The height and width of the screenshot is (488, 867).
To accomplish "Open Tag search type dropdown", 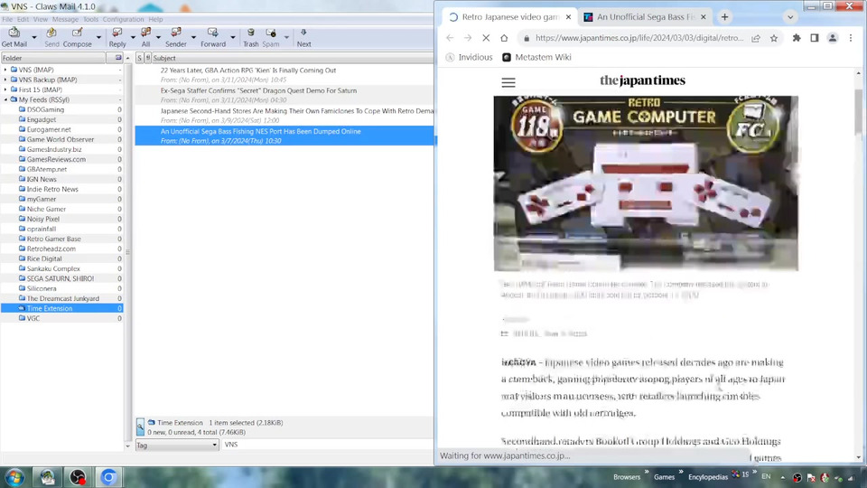I will [177, 445].
